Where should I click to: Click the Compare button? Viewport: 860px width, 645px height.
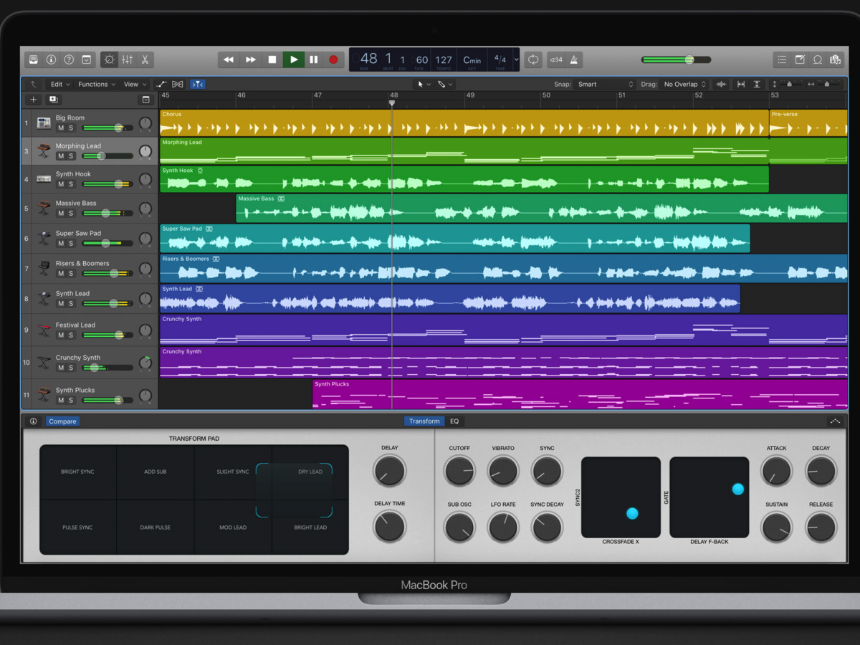pyautogui.click(x=62, y=421)
